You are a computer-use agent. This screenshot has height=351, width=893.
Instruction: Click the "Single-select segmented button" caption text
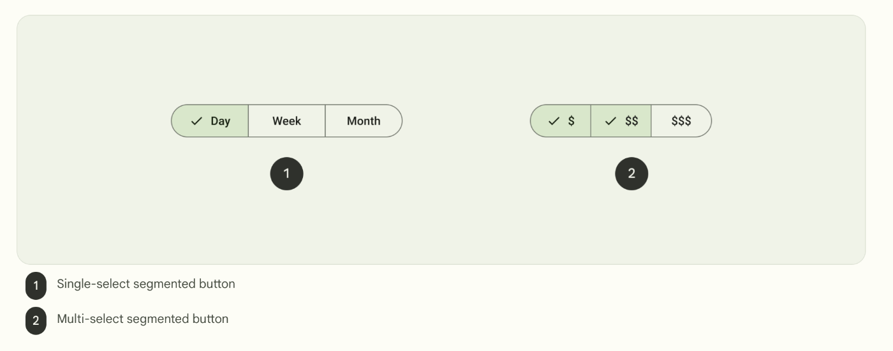pos(145,284)
